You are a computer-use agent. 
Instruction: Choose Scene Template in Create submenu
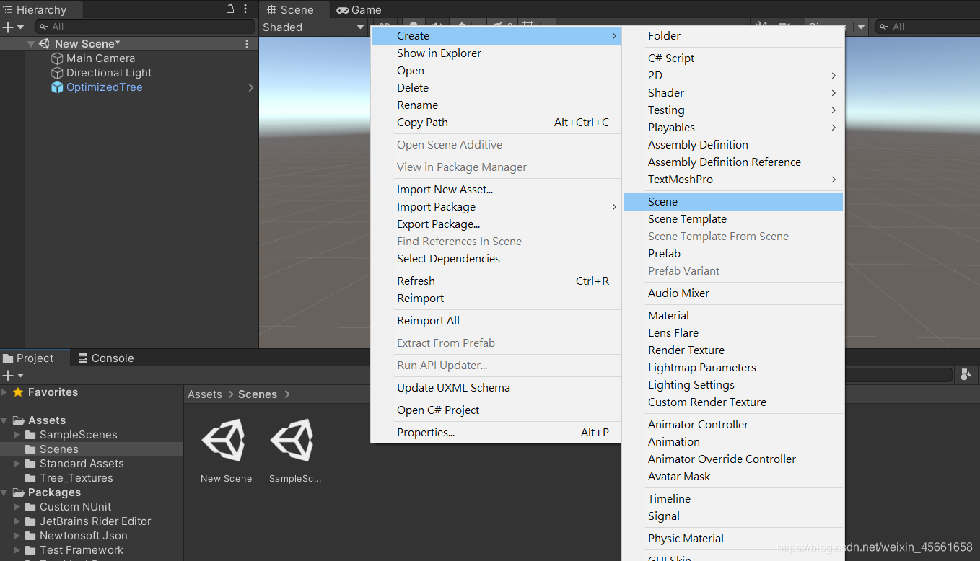click(733, 219)
